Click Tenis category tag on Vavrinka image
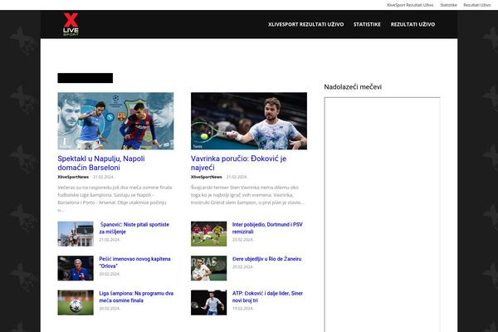Image resolution: width=498 pixels, height=332 pixels. 198,146
